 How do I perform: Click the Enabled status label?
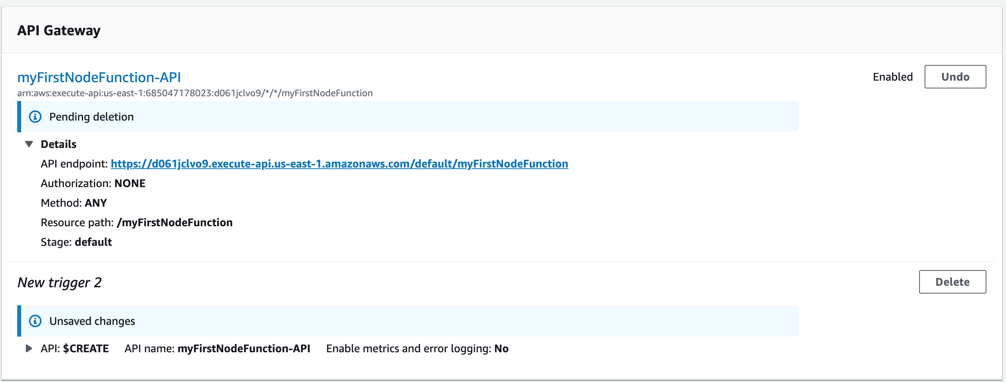(x=893, y=77)
